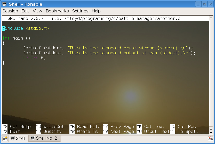This screenshot has width=215, height=144.
Task: Close the Konsole window
Action: point(210,4)
